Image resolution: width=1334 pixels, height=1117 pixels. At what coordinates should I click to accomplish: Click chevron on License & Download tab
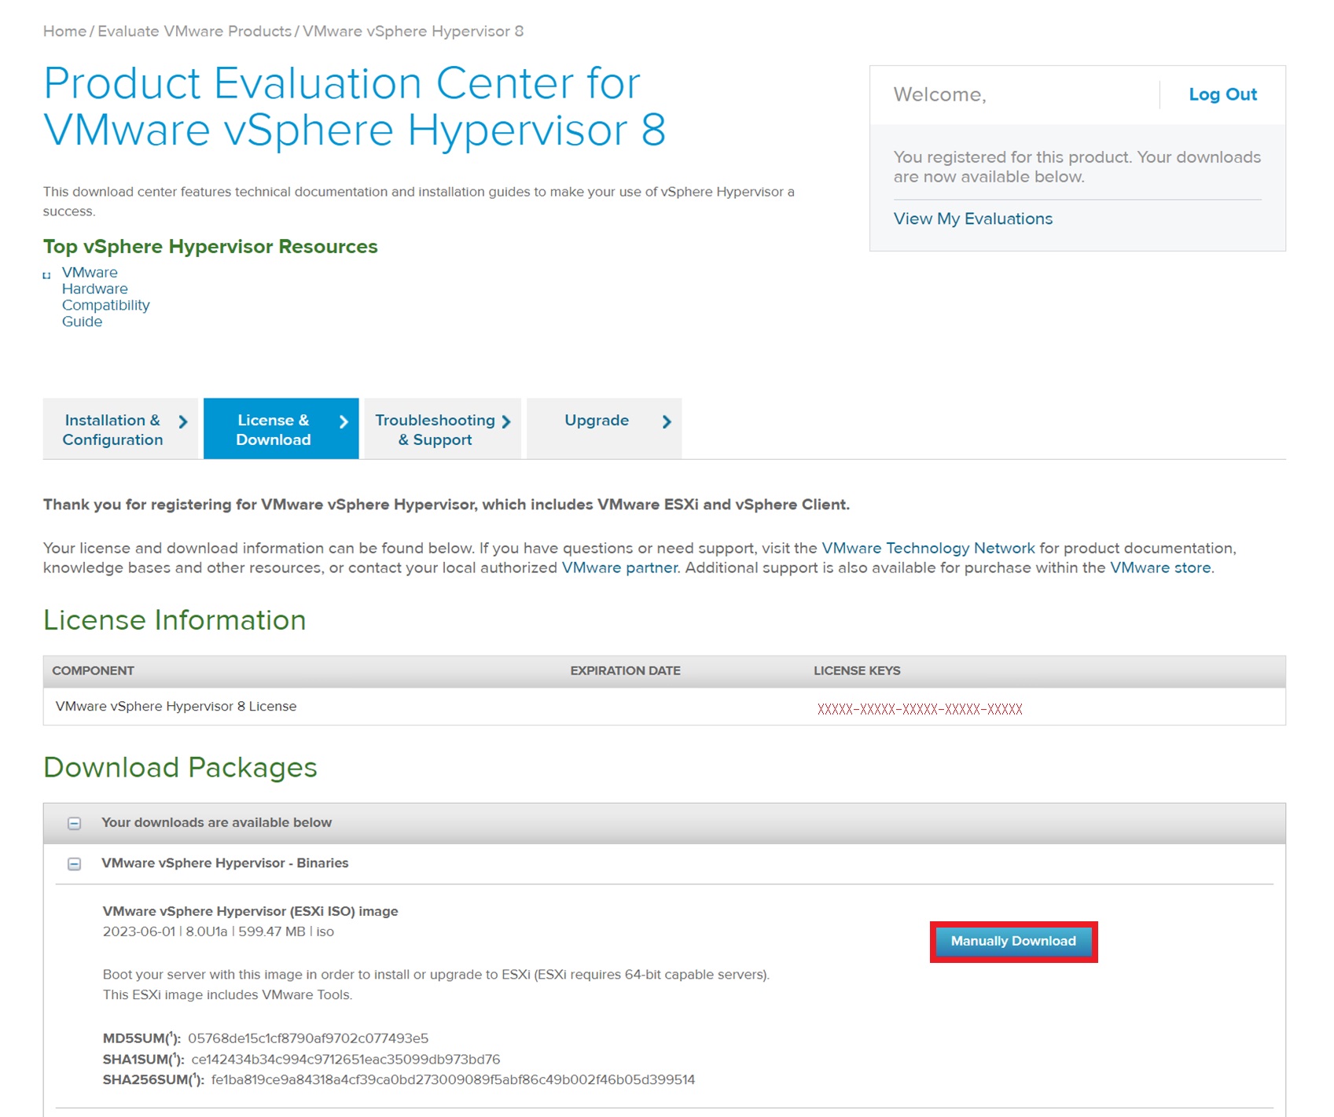(344, 422)
